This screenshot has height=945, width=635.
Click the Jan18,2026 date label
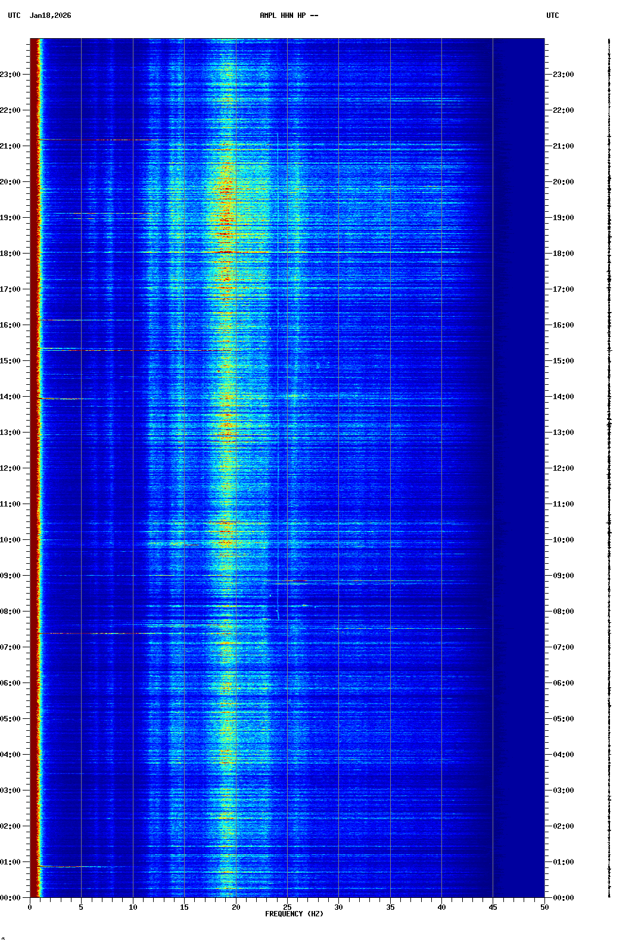50,16
